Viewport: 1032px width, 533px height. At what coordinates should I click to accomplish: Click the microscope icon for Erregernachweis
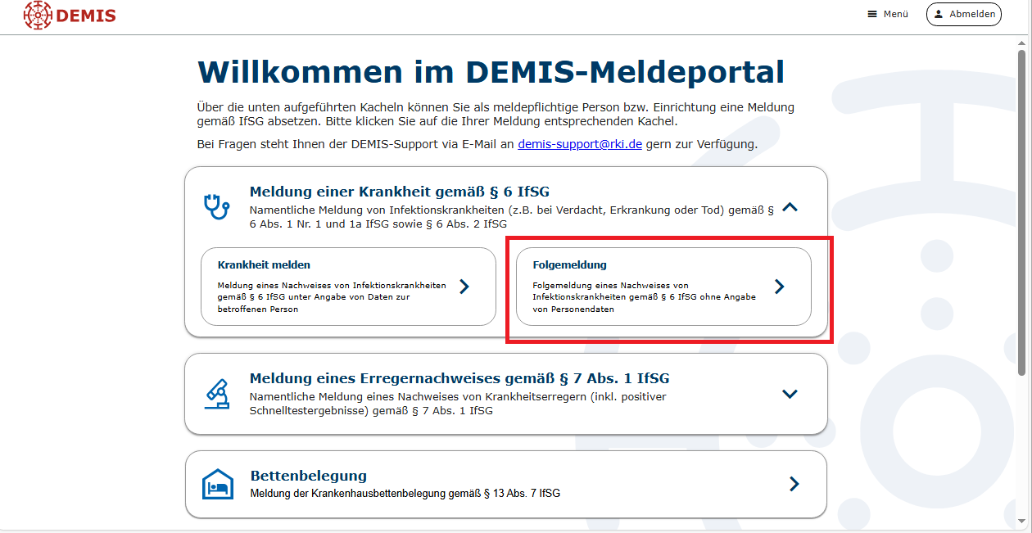click(217, 394)
